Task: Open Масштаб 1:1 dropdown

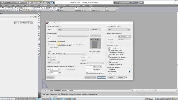Action: (x=95, y=63)
